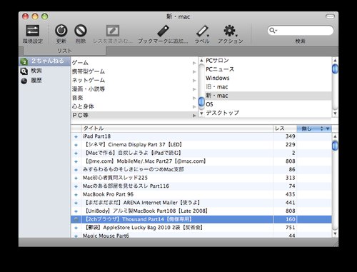Select the Thousand Part14 thread row

[201, 219]
